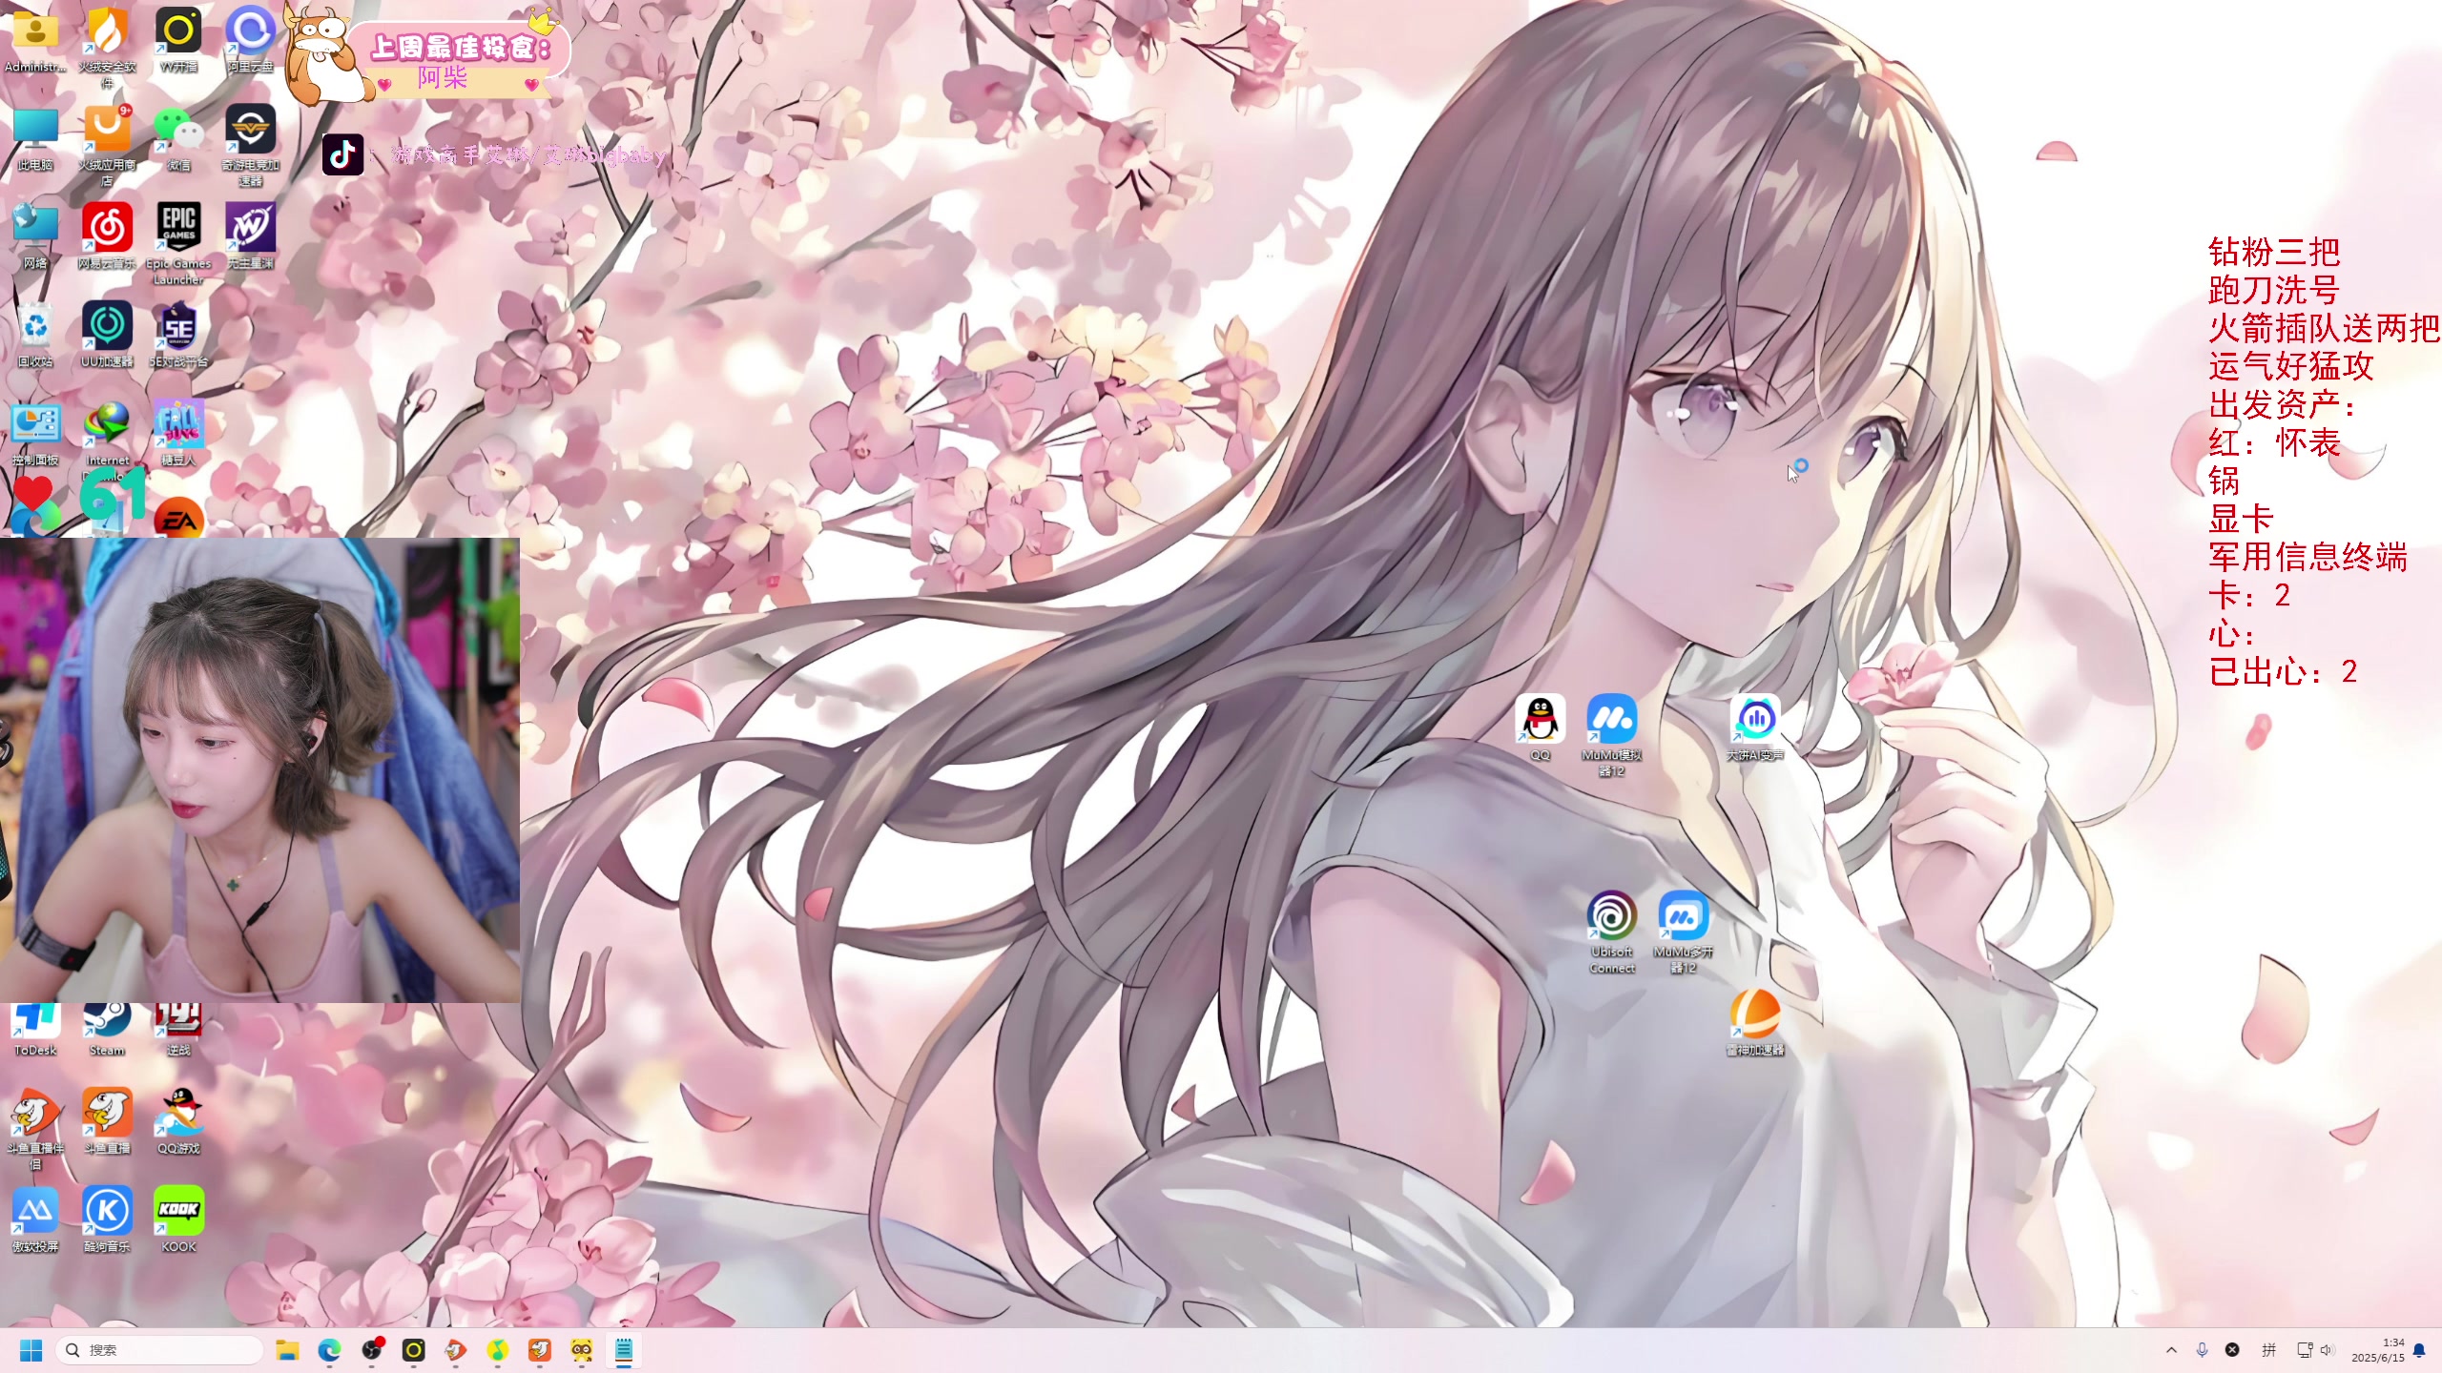Launch ToDesk desktop shortcut
The width and height of the screenshot is (2442, 1373).
35,1030
